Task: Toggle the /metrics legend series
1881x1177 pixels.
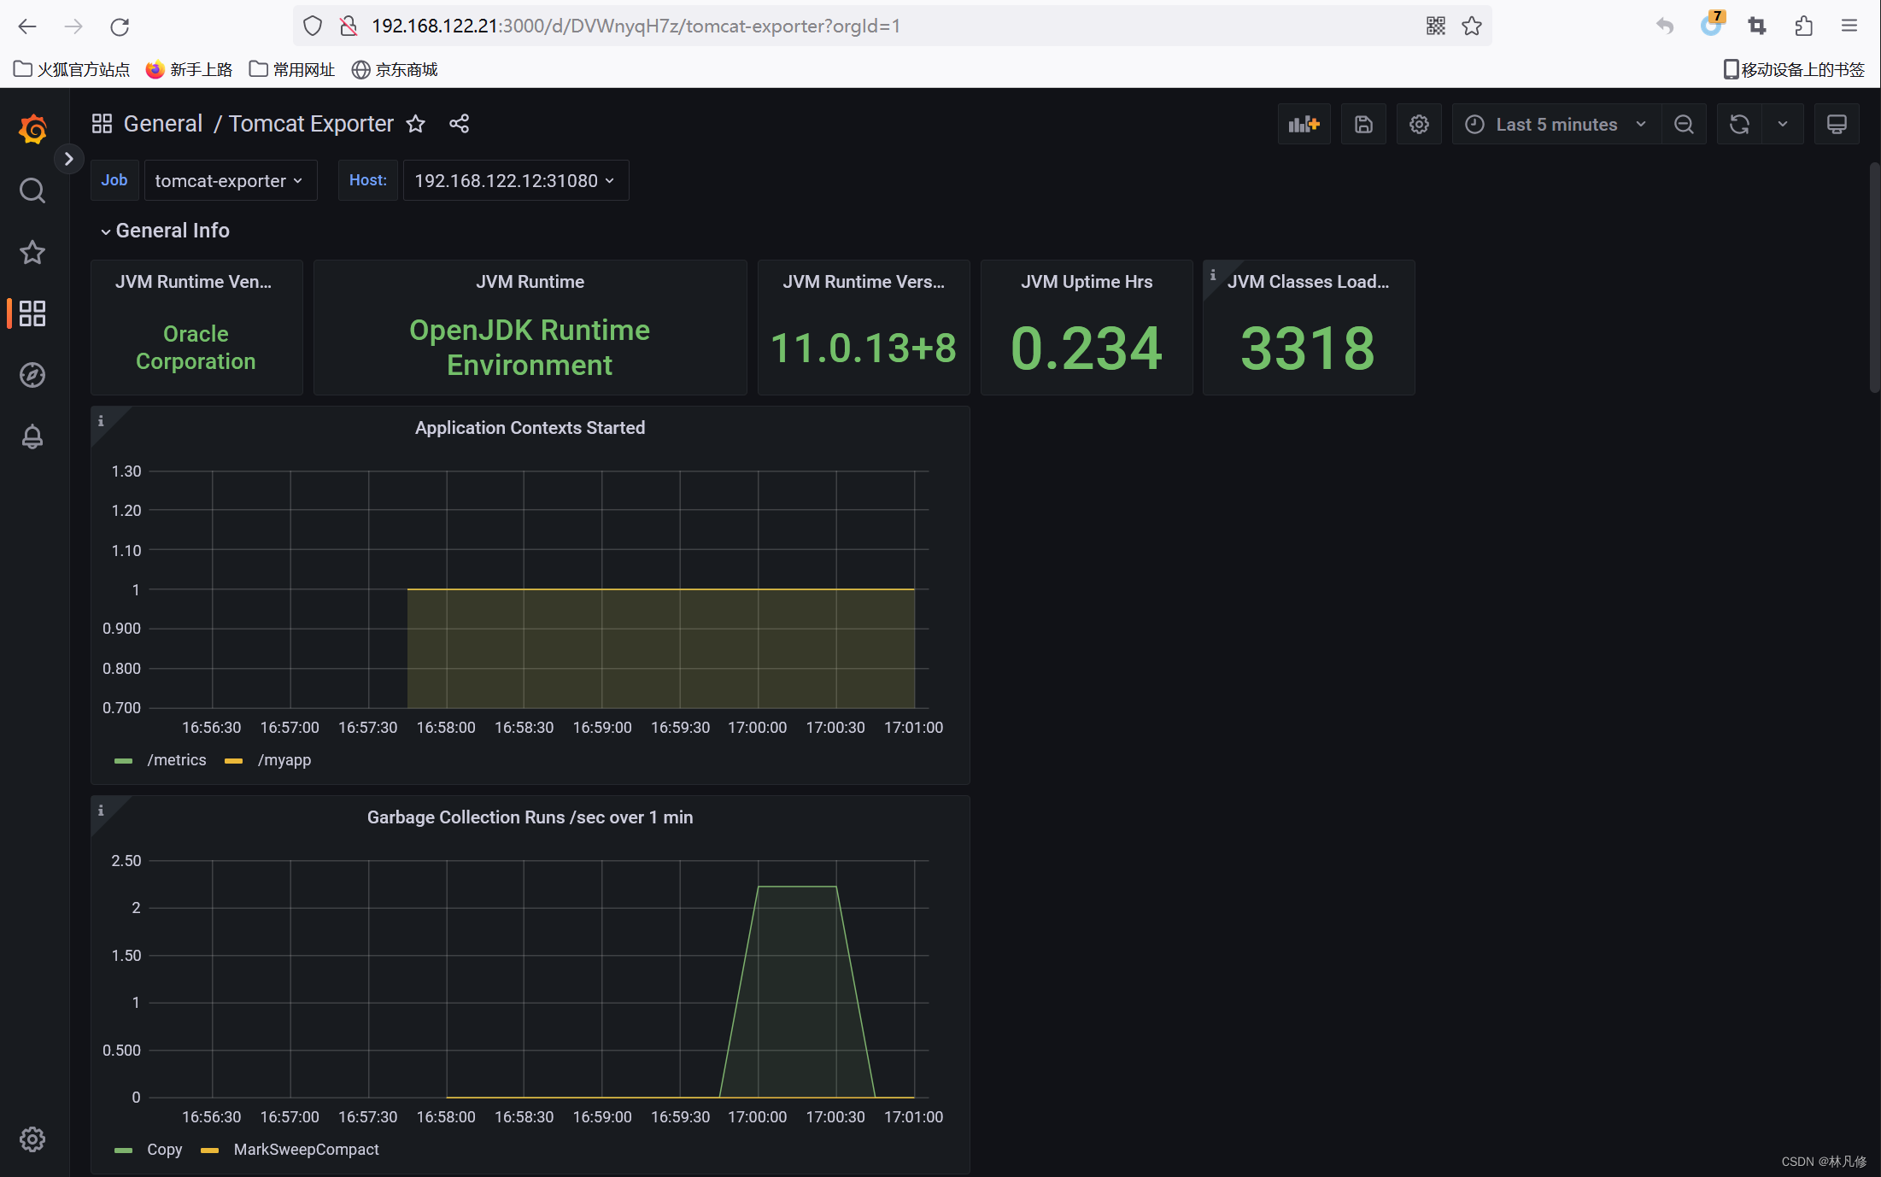Action: (177, 760)
